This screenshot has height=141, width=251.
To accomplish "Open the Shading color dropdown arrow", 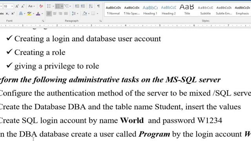I will pos(89,14).
